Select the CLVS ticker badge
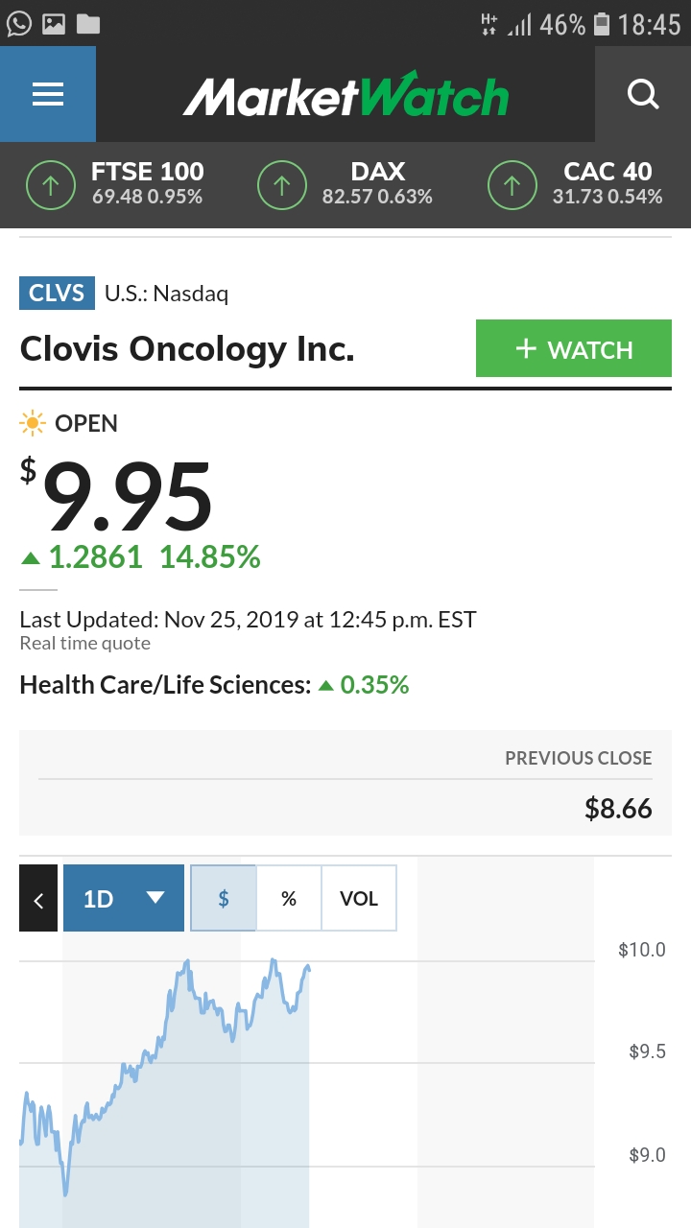 pyautogui.click(x=57, y=294)
